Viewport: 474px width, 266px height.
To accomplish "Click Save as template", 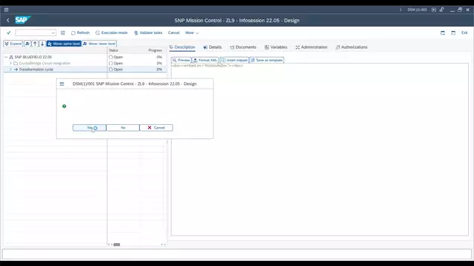I will 267,60.
